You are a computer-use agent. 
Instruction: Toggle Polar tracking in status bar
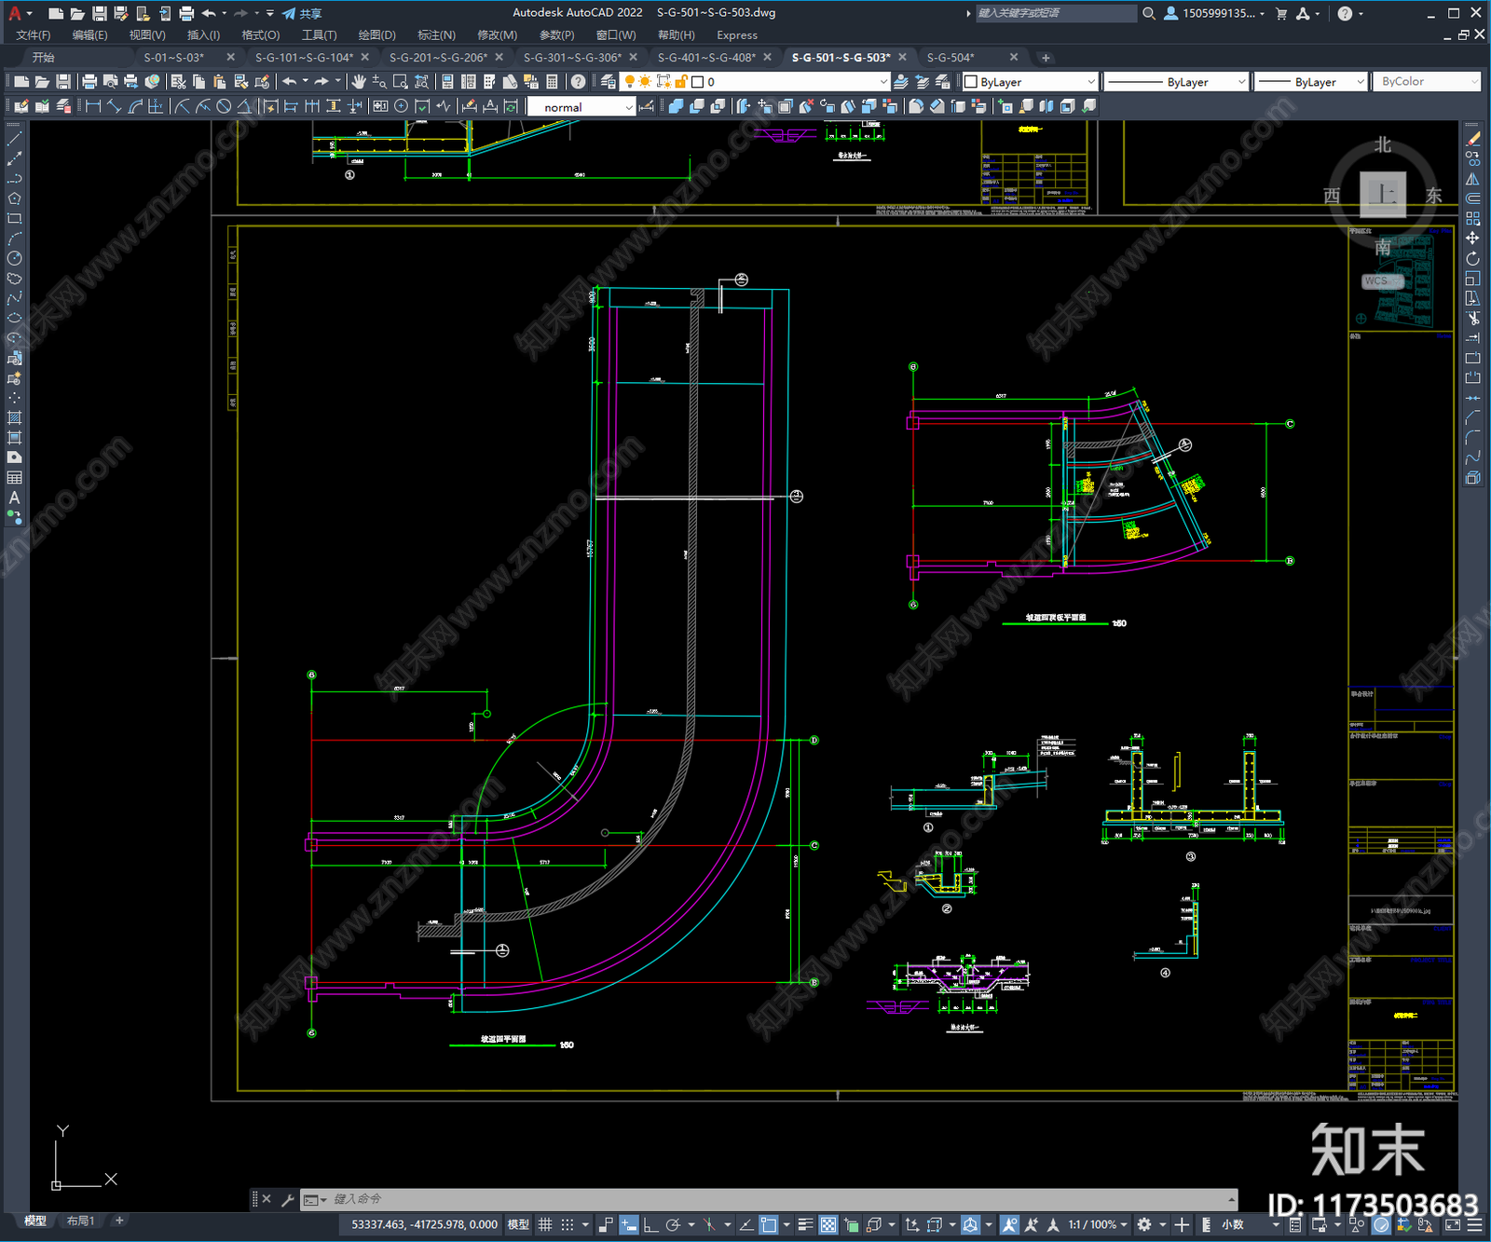point(673,1224)
